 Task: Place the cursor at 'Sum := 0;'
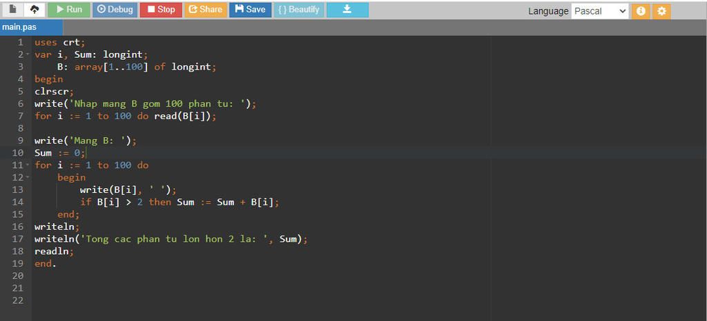click(x=59, y=153)
